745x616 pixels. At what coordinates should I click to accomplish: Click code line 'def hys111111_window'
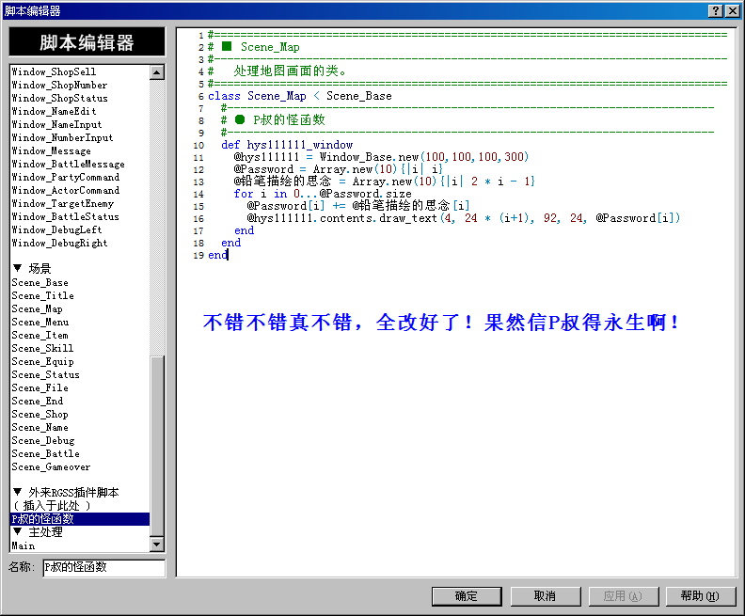point(287,145)
